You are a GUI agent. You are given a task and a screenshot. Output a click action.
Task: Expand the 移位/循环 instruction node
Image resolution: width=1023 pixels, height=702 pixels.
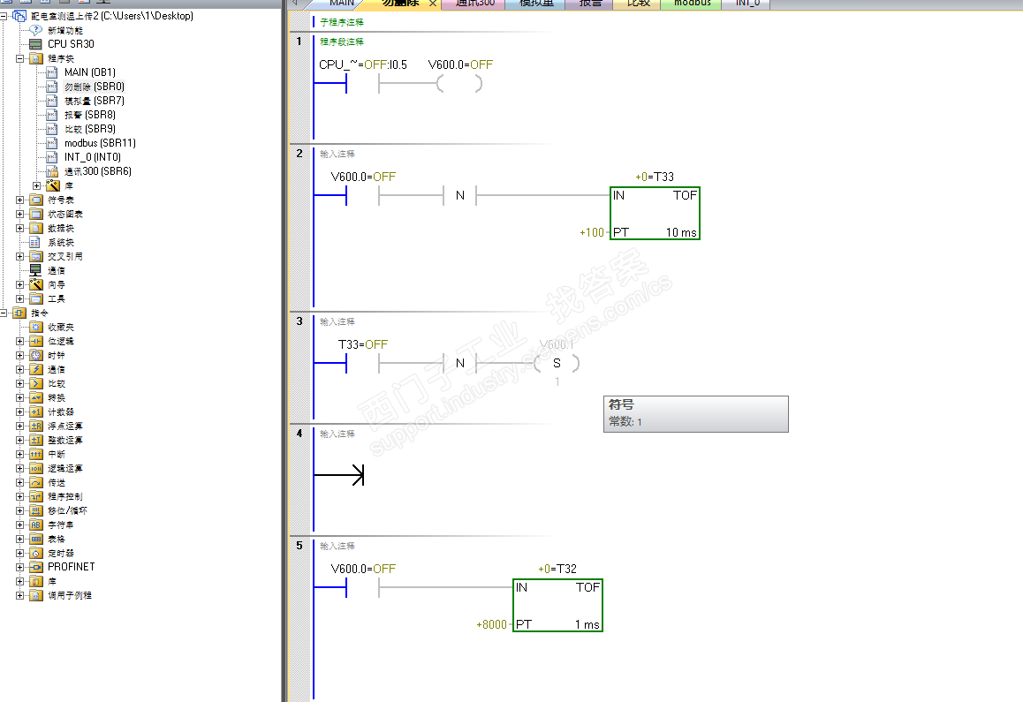(x=19, y=511)
